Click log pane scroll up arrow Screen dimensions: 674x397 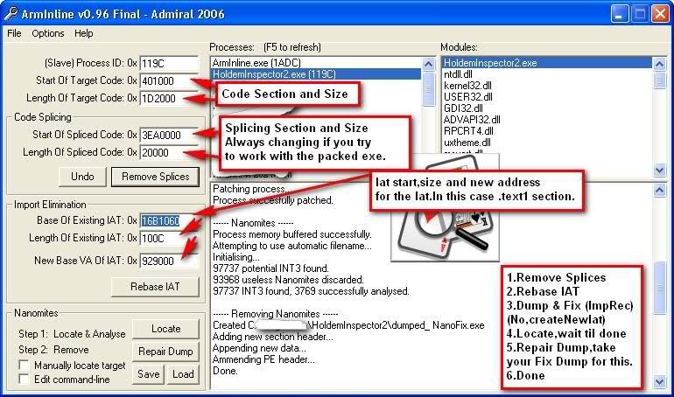pos(660,190)
